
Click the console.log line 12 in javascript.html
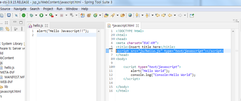coord(163,75)
